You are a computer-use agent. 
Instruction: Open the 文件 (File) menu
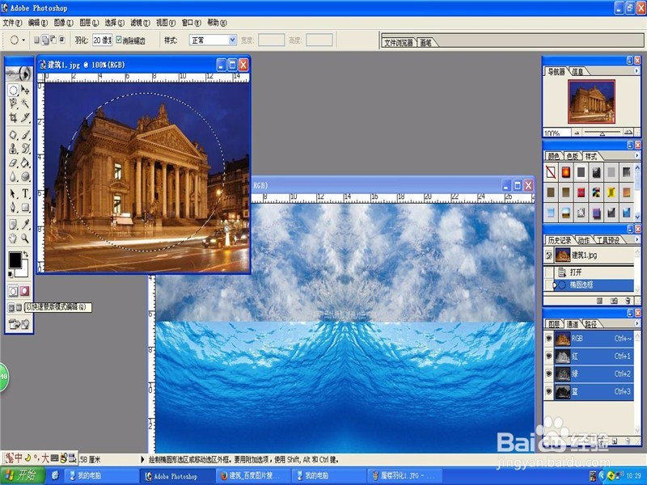click(12, 23)
